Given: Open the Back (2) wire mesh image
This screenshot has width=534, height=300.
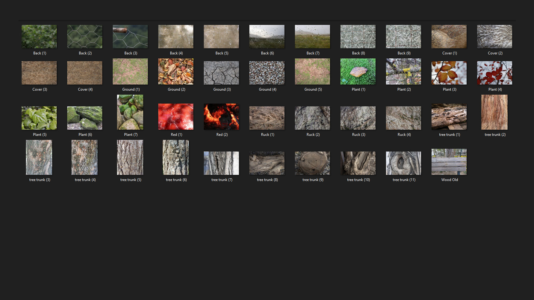Looking at the screenshot, I should click(85, 36).
